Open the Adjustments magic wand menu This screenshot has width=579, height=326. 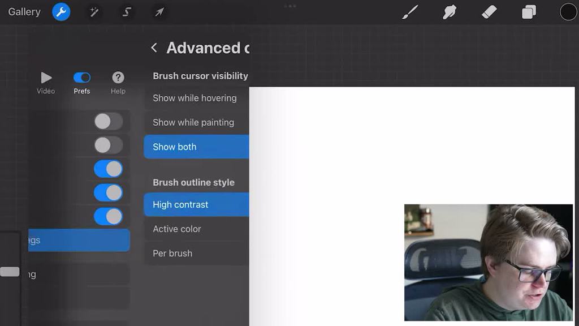click(94, 12)
